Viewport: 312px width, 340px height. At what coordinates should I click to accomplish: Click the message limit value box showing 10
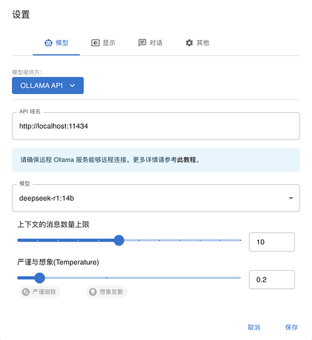[272, 242]
